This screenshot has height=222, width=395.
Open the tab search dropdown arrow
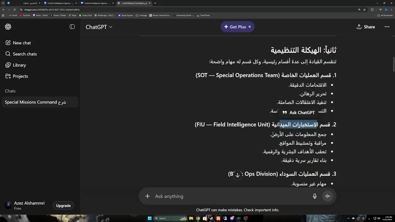pyautogui.click(x=3, y=3)
